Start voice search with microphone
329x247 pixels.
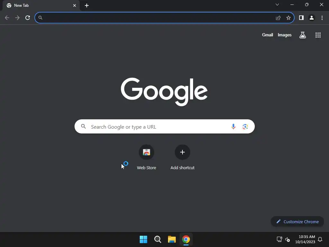233,126
